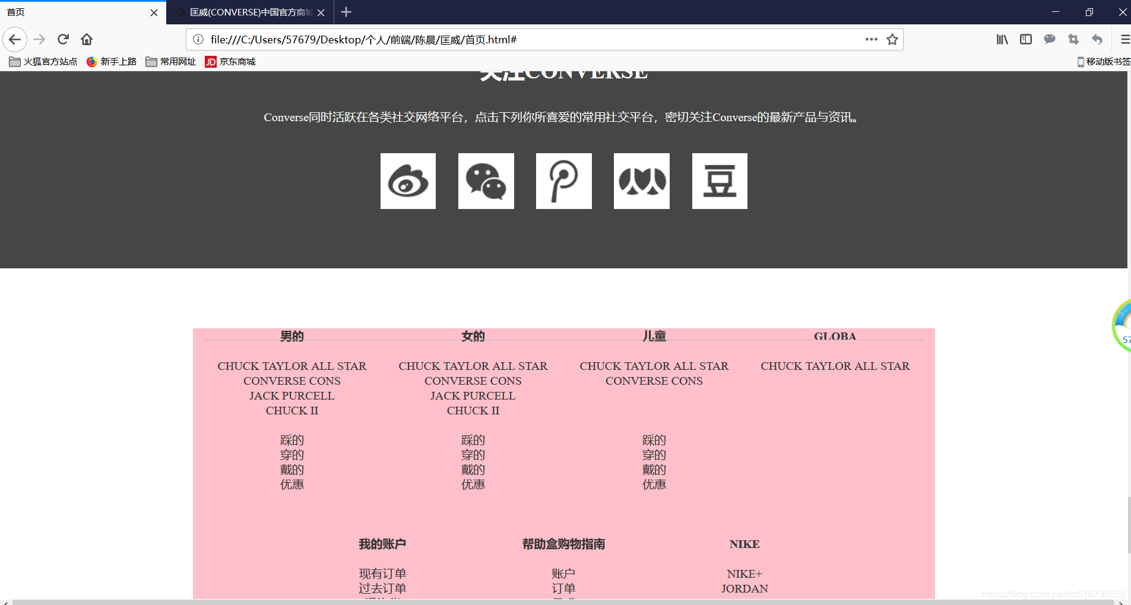
Task: Open the 过去订单 link
Action: tap(382, 588)
